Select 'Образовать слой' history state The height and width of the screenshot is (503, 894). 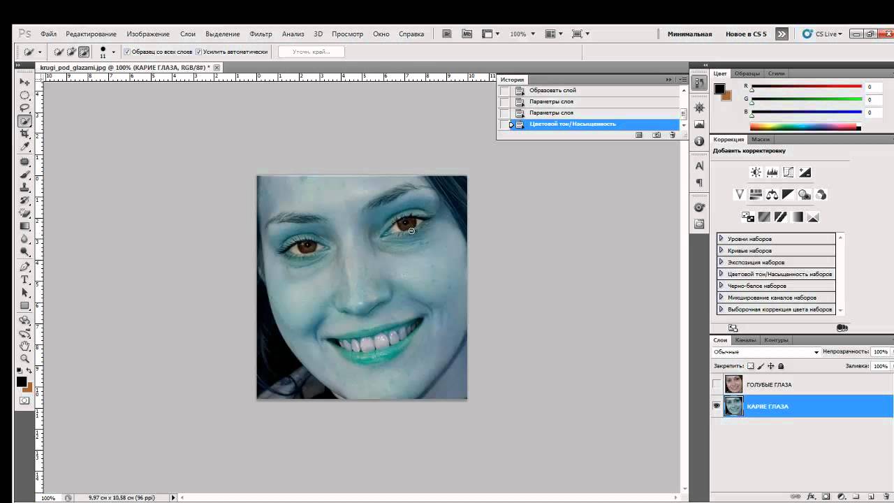pos(552,90)
